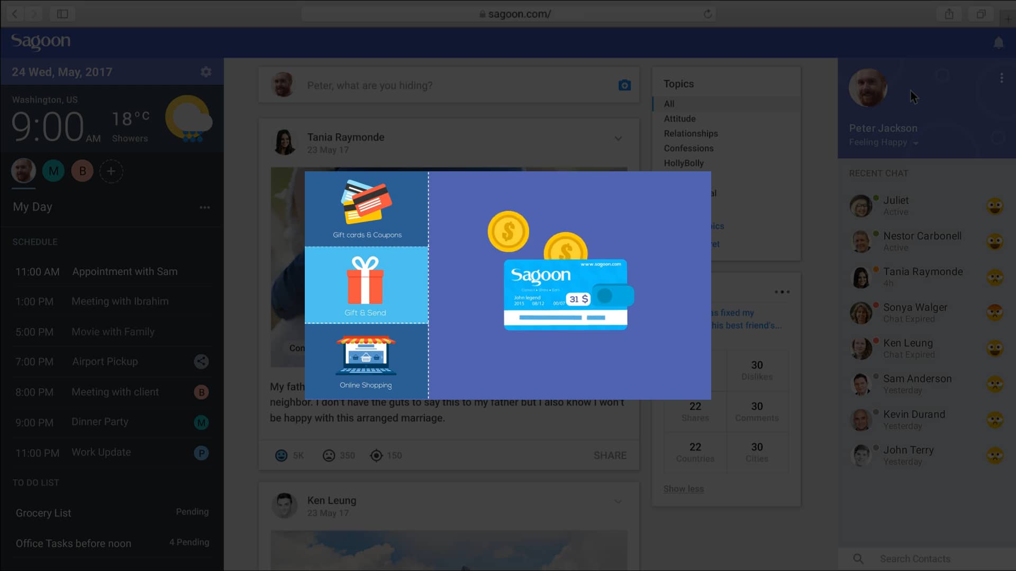Select the Gift & Send option
The height and width of the screenshot is (571, 1016).
[366, 285]
